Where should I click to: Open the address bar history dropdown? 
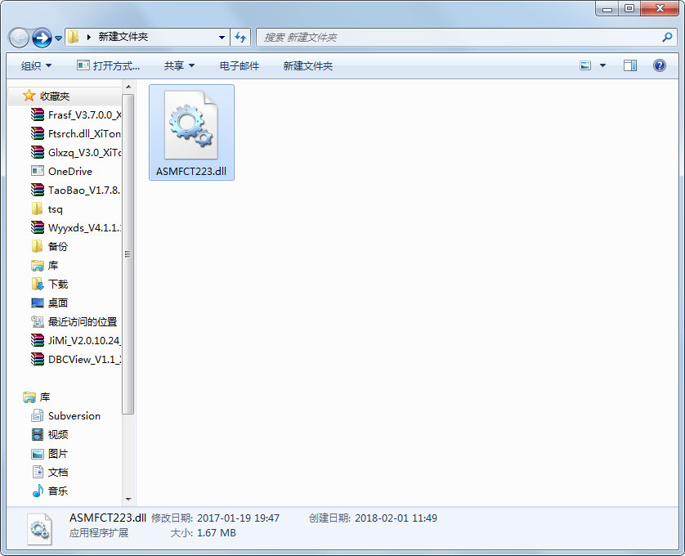pos(222,38)
